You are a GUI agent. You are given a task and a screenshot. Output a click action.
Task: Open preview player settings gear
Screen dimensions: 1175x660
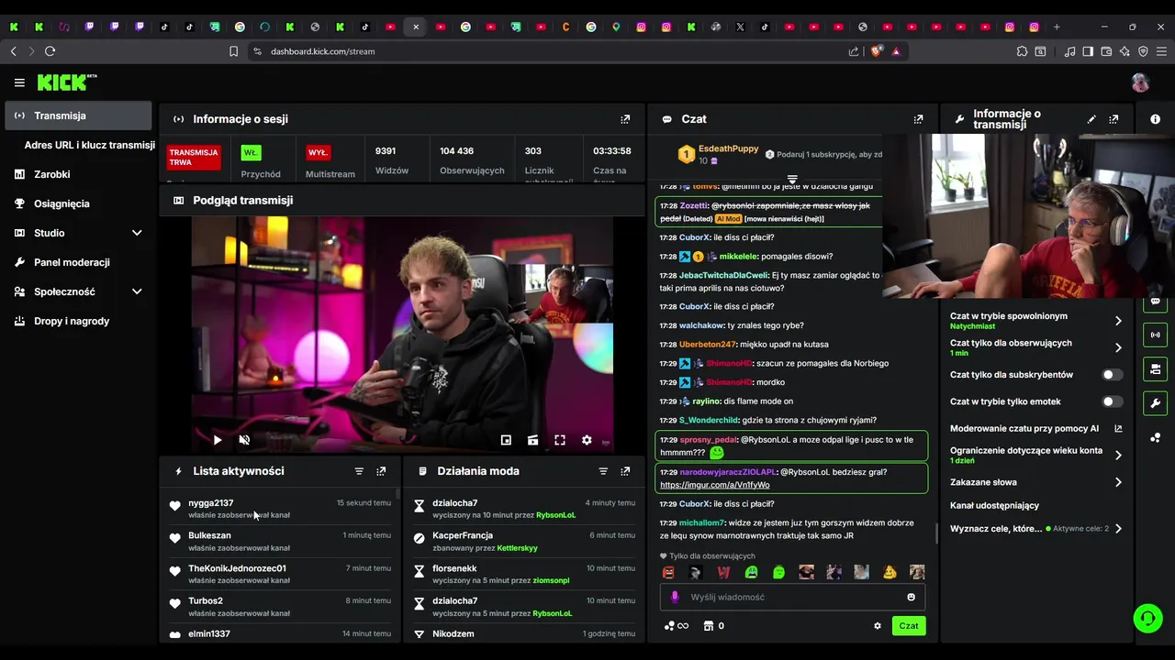click(587, 440)
